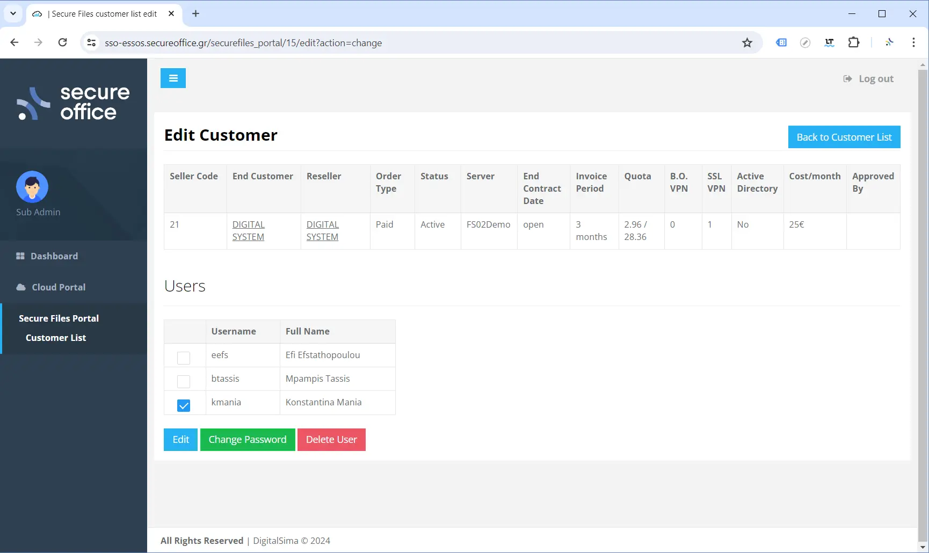Image resolution: width=929 pixels, height=553 pixels.
Task: Go forward with the browser forward arrow
Action: pyautogui.click(x=38, y=42)
